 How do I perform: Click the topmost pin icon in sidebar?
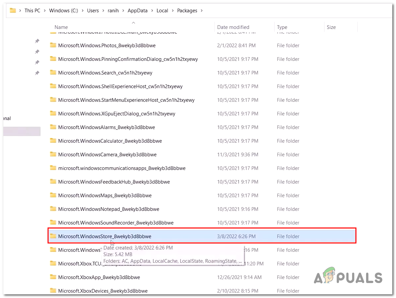37,41
